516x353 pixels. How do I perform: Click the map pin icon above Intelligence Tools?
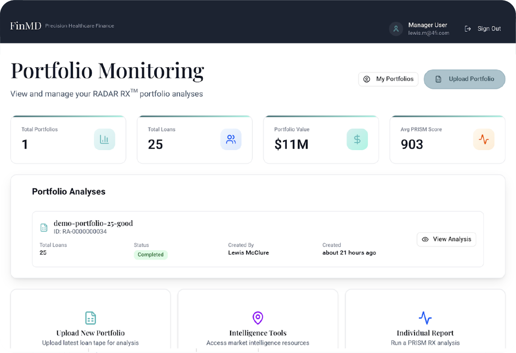[x=258, y=318]
